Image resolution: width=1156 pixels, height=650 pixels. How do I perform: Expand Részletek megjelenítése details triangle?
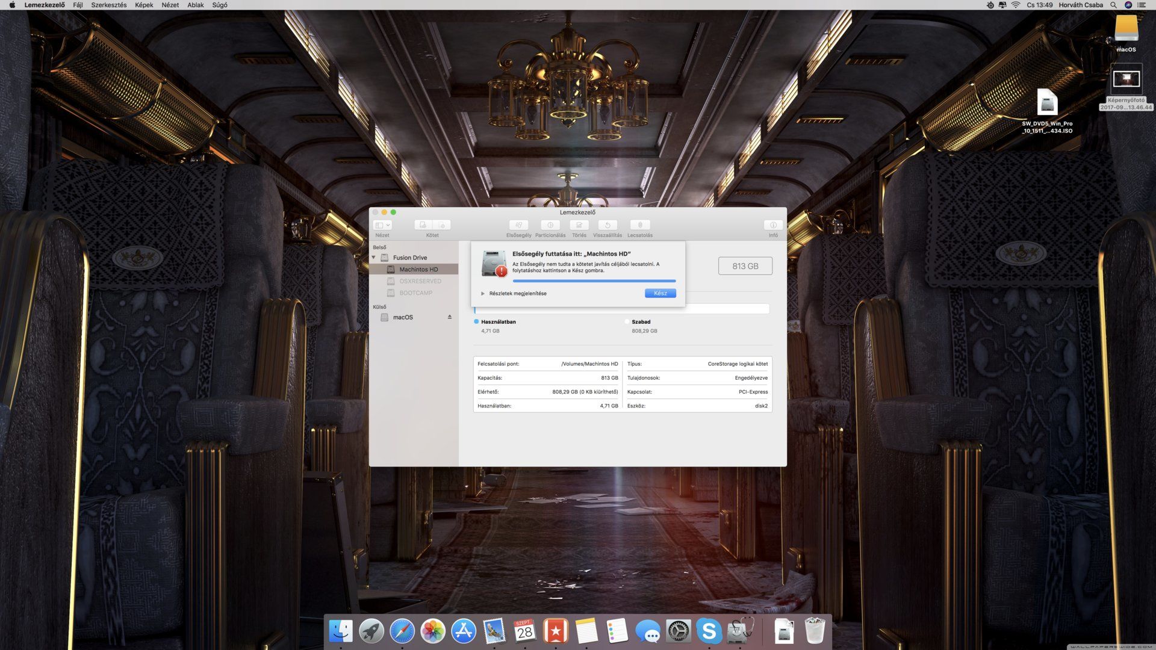tap(483, 294)
